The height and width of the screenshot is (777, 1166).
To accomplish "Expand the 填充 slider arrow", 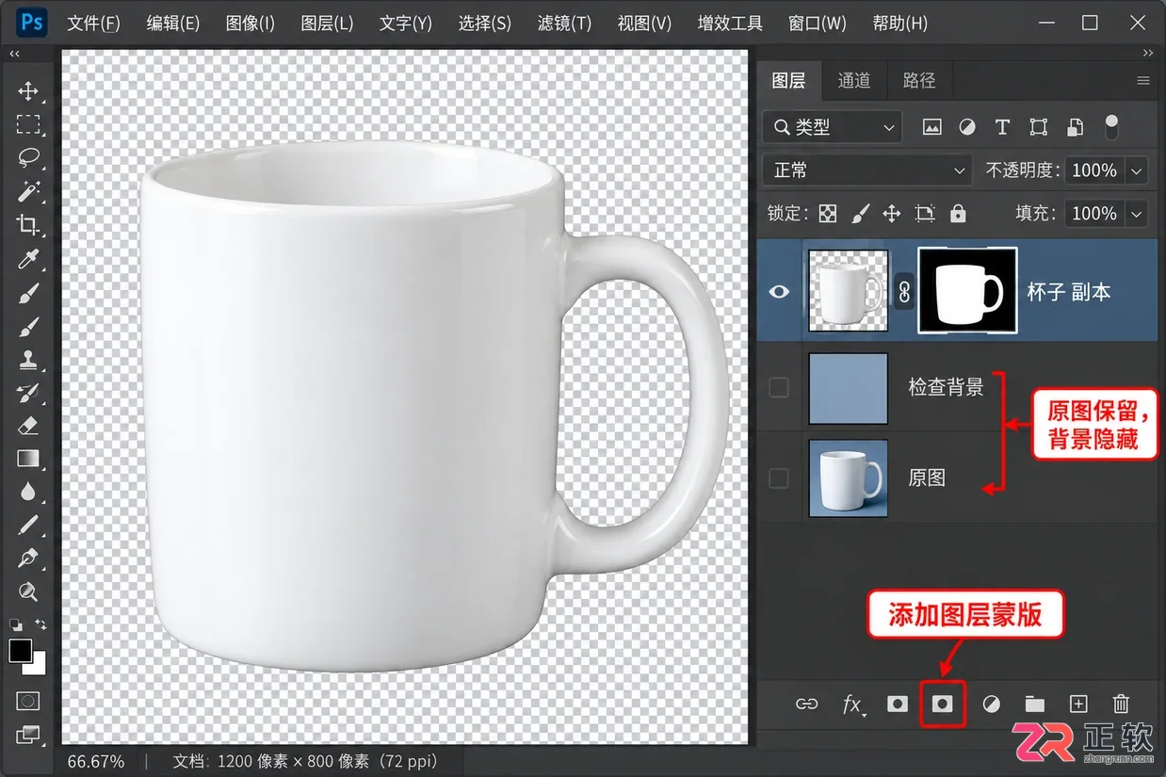I will (1137, 214).
